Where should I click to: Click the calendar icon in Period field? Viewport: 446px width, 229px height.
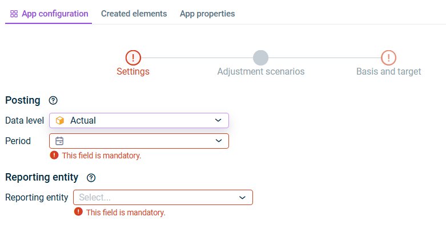pyautogui.click(x=59, y=141)
